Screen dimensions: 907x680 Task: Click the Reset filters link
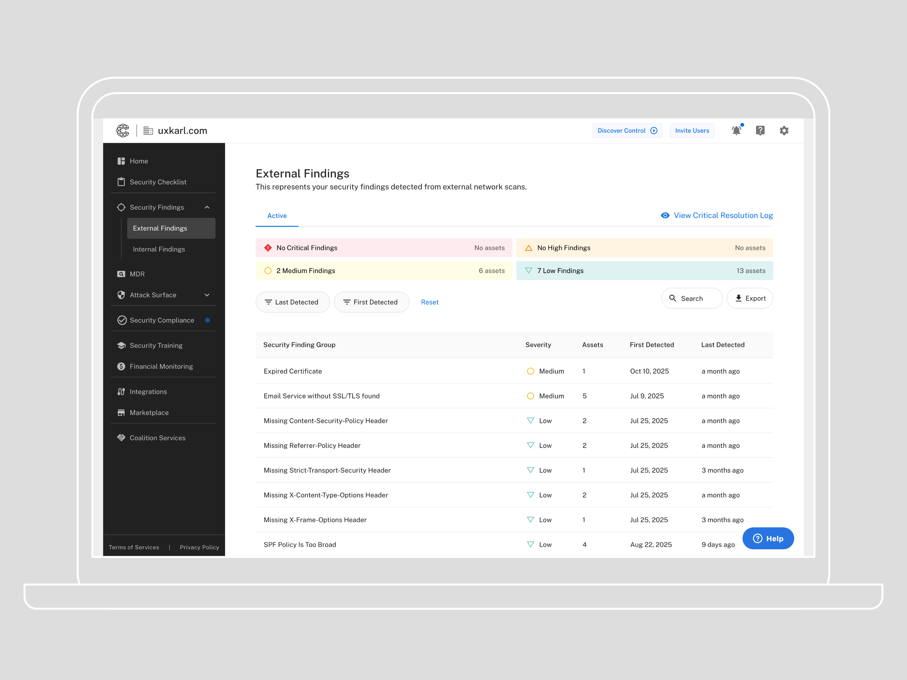[x=429, y=302]
